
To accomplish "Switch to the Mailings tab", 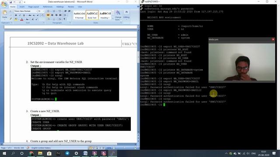I will [x=60, y=7].
